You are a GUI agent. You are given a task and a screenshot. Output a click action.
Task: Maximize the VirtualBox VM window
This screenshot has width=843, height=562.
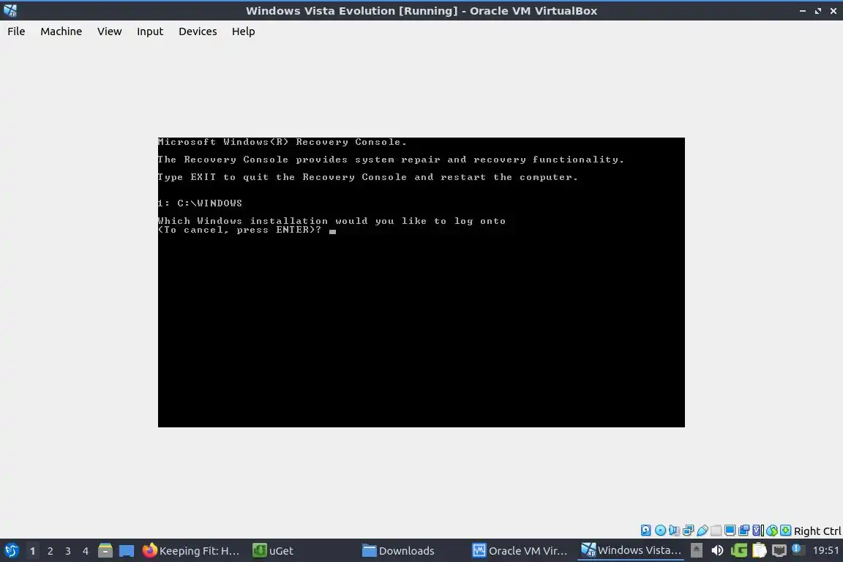coord(817,11)
